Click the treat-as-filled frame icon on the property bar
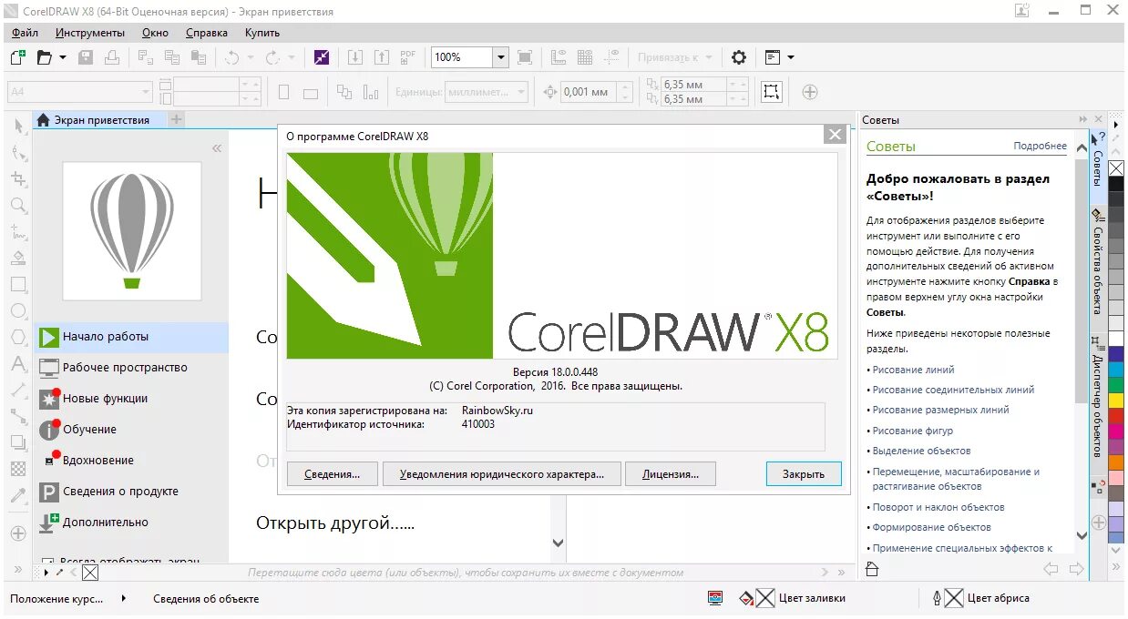1128x619 pixels. click(x=772, y=91)
